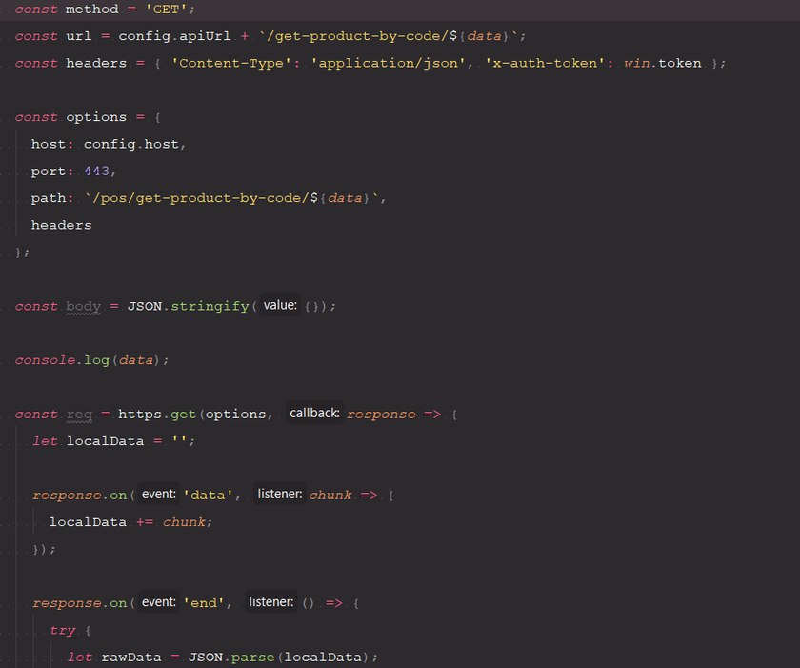Click the 'end' event string

204,603
